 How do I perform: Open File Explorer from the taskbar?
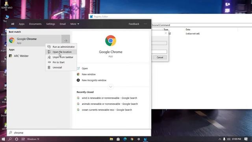111,139
